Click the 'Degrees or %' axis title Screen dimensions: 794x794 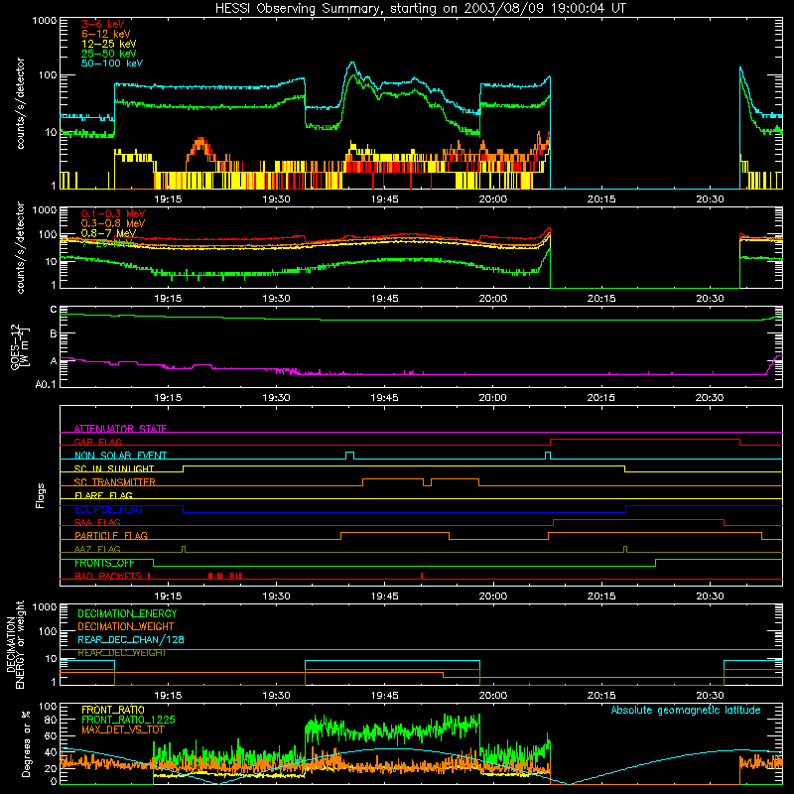[x=27, y=743]
